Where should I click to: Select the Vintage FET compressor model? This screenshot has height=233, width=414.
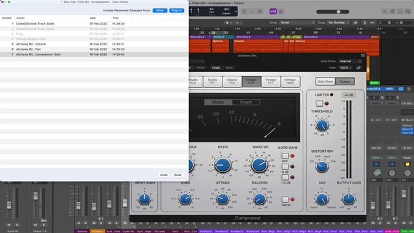coord(270,82)
